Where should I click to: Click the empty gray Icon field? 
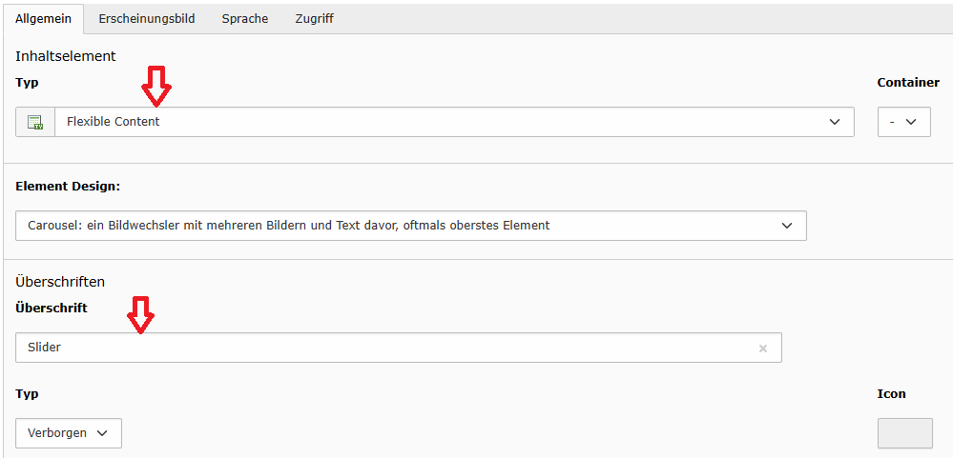[905, 433]
